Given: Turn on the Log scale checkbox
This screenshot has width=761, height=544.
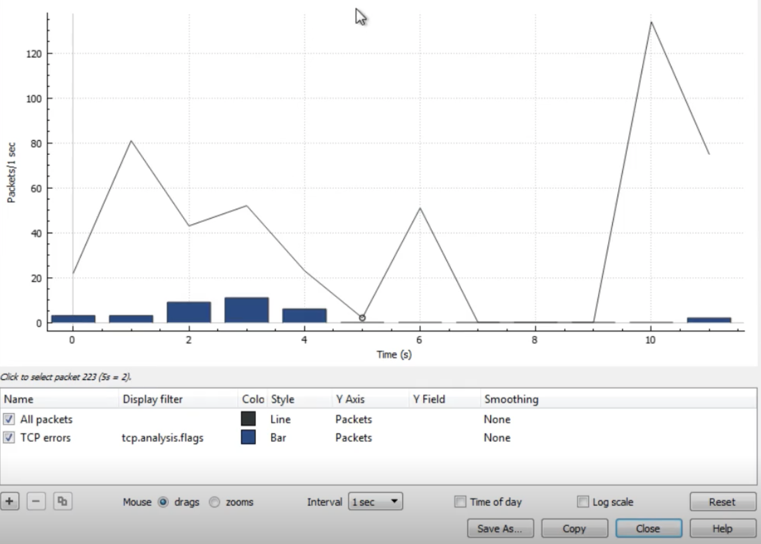Looking at the screenshot, I should (583, 502).
